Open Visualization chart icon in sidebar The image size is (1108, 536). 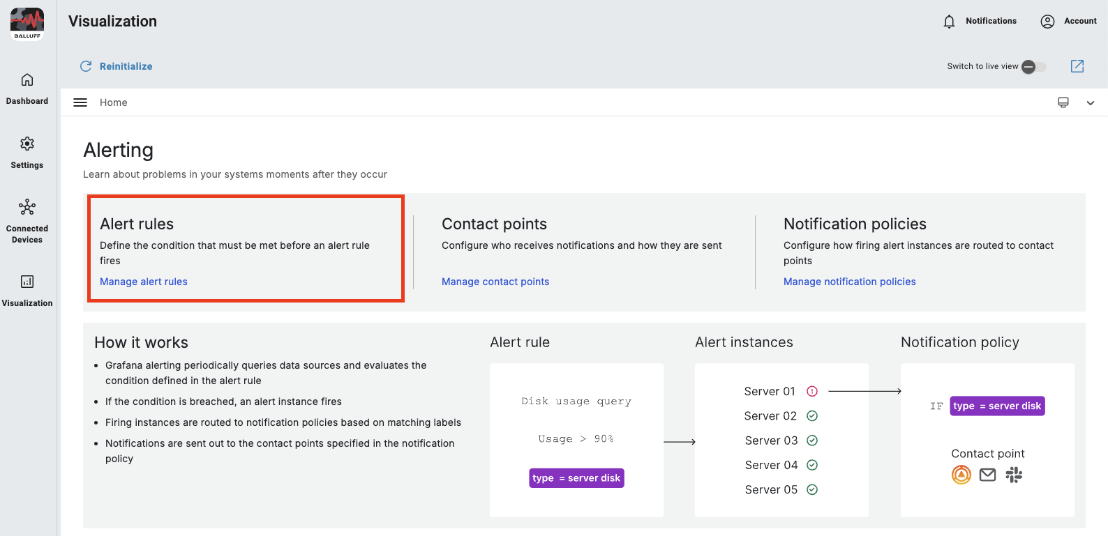pos(27,282)
